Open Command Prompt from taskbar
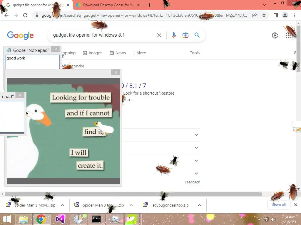The width and height of the screenshot is (301, 225). (x=96, y=219)
